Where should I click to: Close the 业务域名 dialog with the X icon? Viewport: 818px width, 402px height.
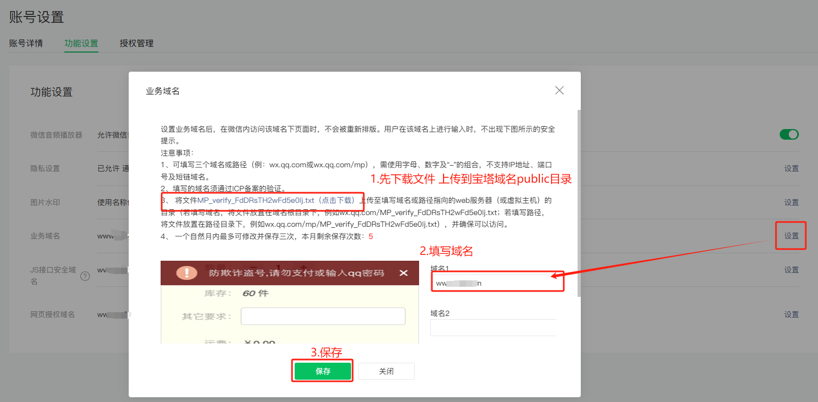pos(559,90)
